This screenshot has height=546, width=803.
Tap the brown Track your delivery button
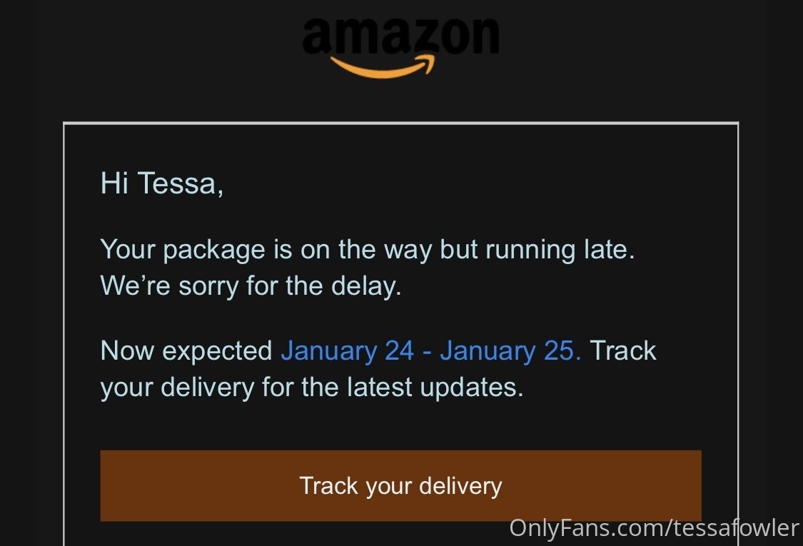[400, 485]
